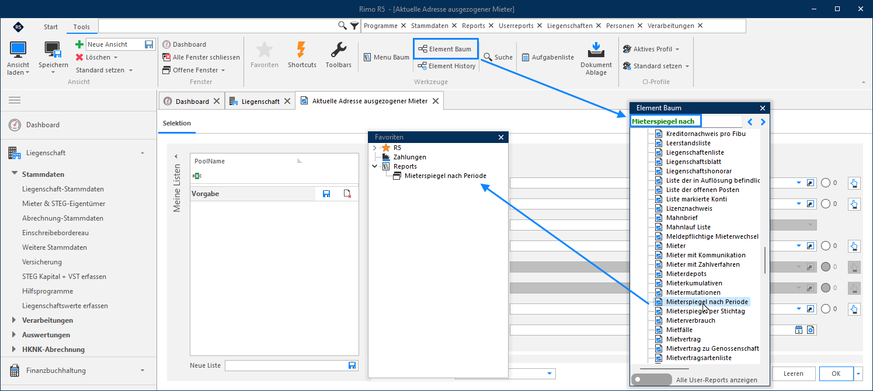Switch to the Start ribbon tab
Viewport: 873px width, 391px height.
pos(51,27)
